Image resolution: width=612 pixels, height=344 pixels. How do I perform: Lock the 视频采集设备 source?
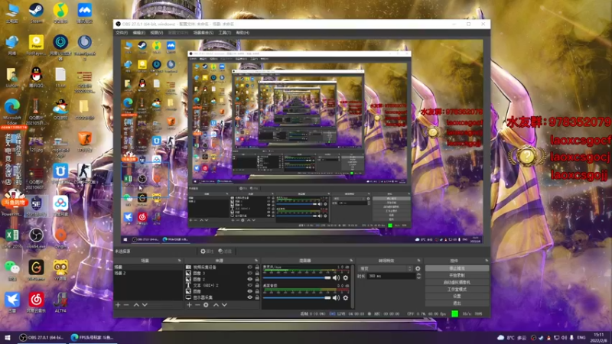257,268
